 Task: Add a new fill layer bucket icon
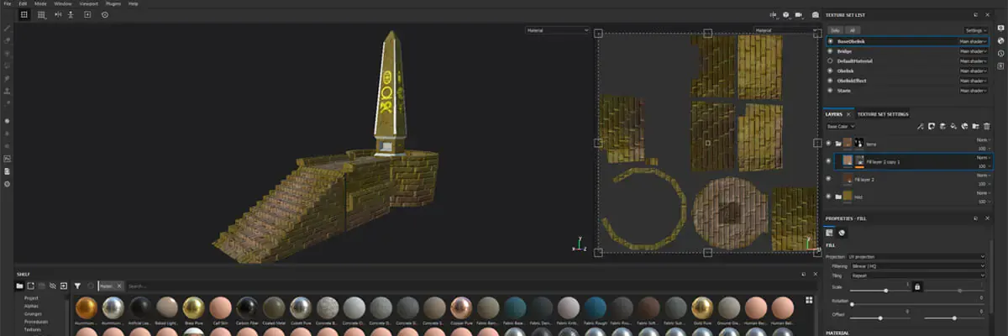(x=954, y=126)
